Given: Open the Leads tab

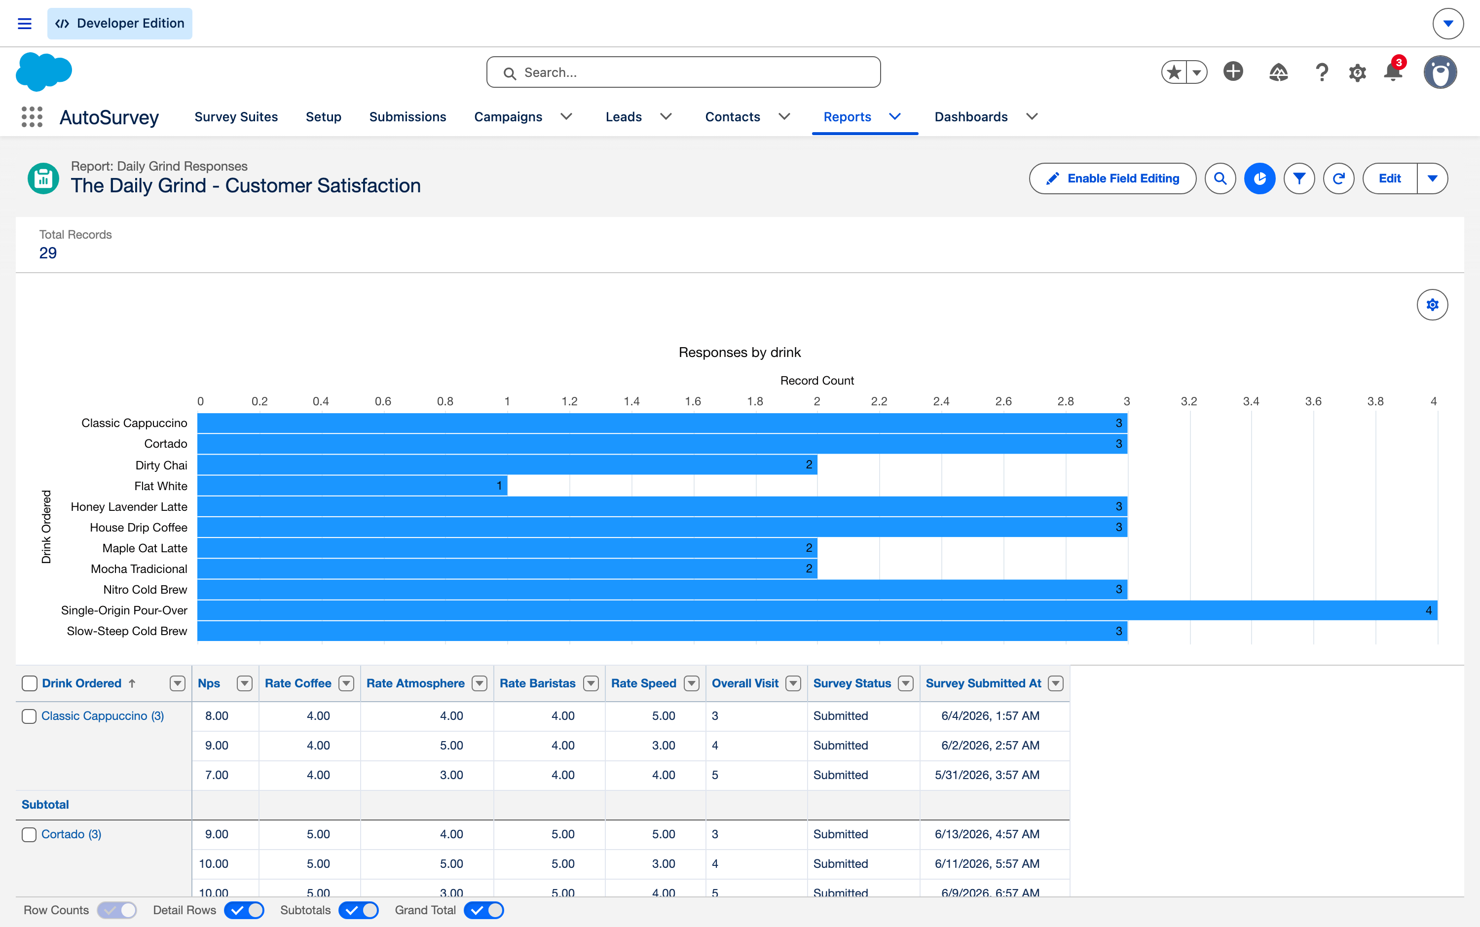Looking at the screenshot, I should pos(623,116).
